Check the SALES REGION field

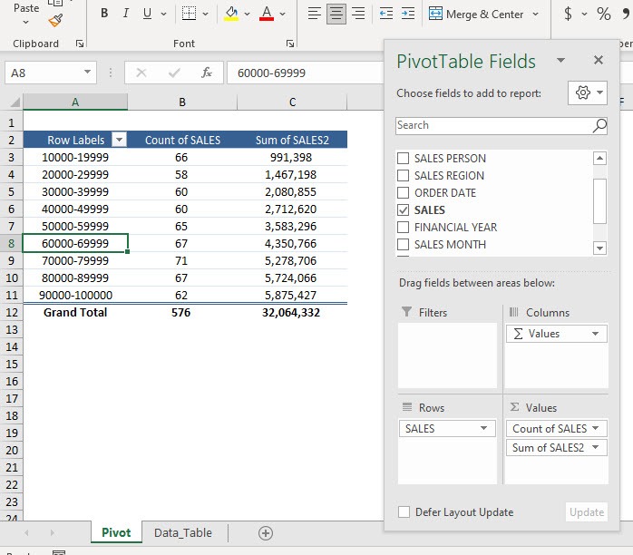point(403,176)
